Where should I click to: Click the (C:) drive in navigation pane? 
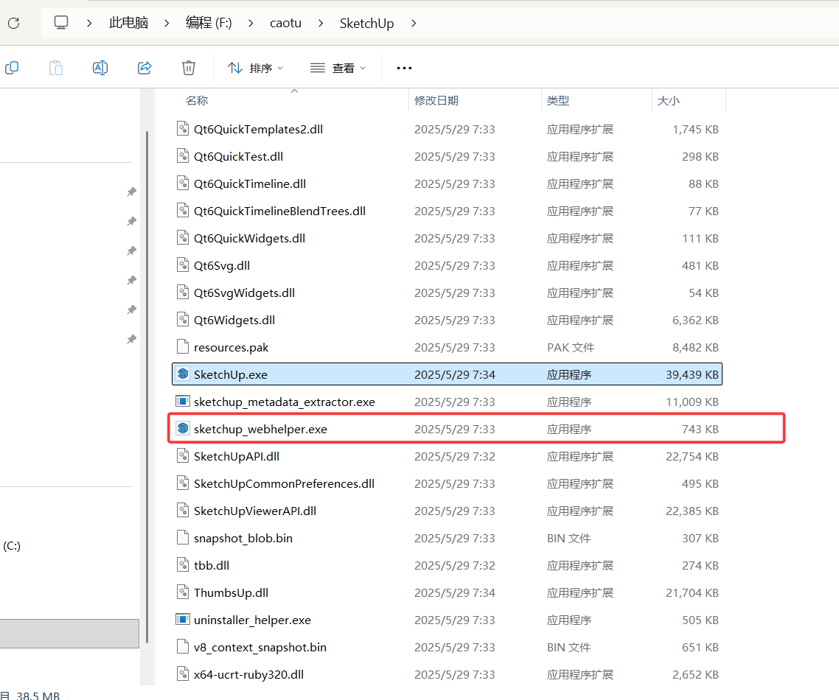click(x=12, y=546)
